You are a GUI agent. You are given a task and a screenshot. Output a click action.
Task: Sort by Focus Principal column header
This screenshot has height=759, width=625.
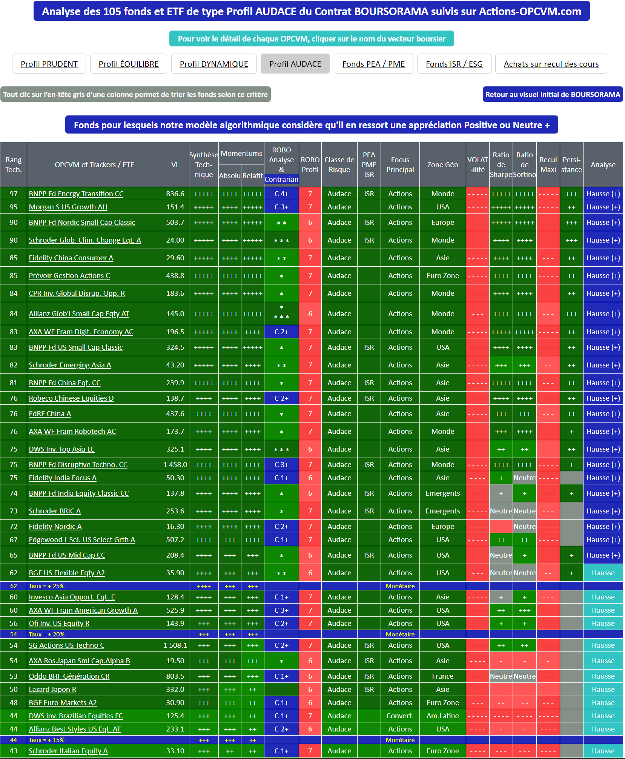(400, 164)
